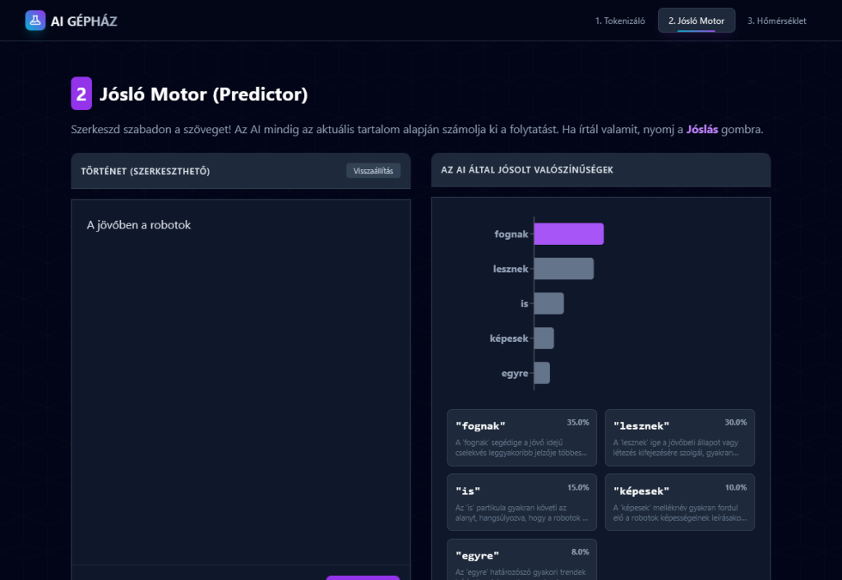Click the 'képesek' probability bar
This screenshot has width=842, height=580.
point(544,338)
